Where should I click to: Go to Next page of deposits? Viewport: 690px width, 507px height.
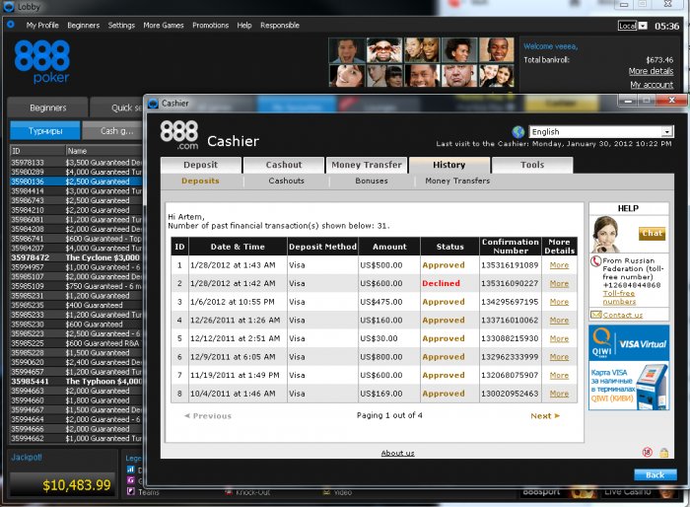tap(545, 416)
